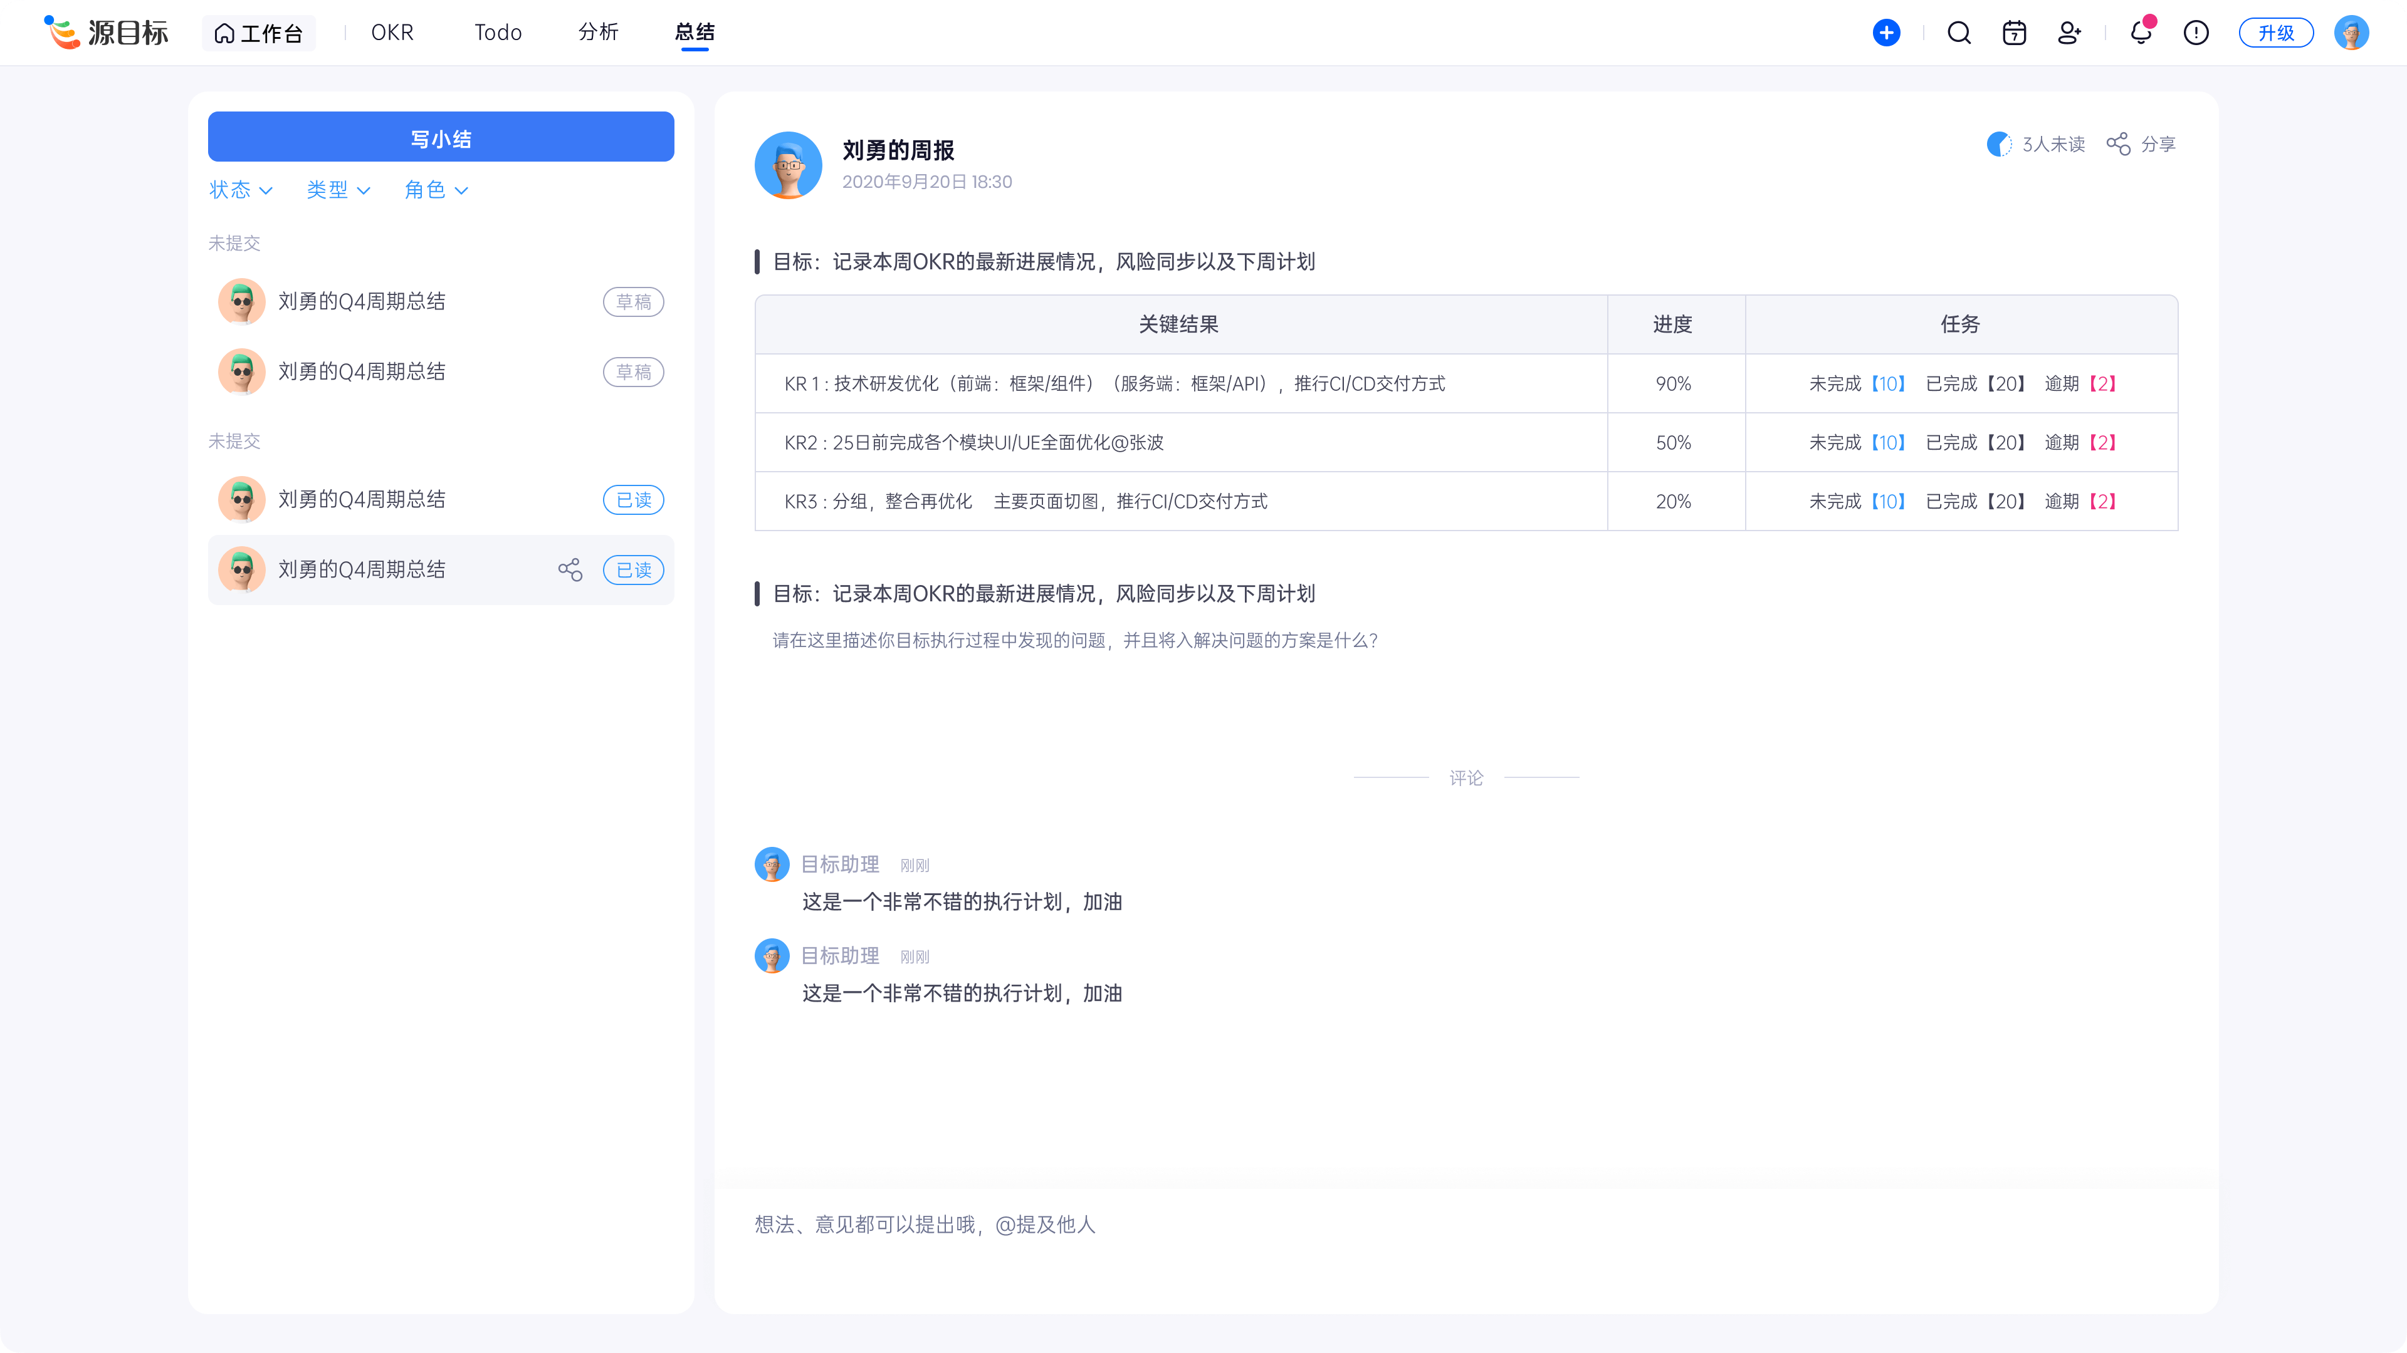Click the share icon in the selected list row
This screenshot has width=2407, height=1353.
pyautogui.click(x=570, y=569)
